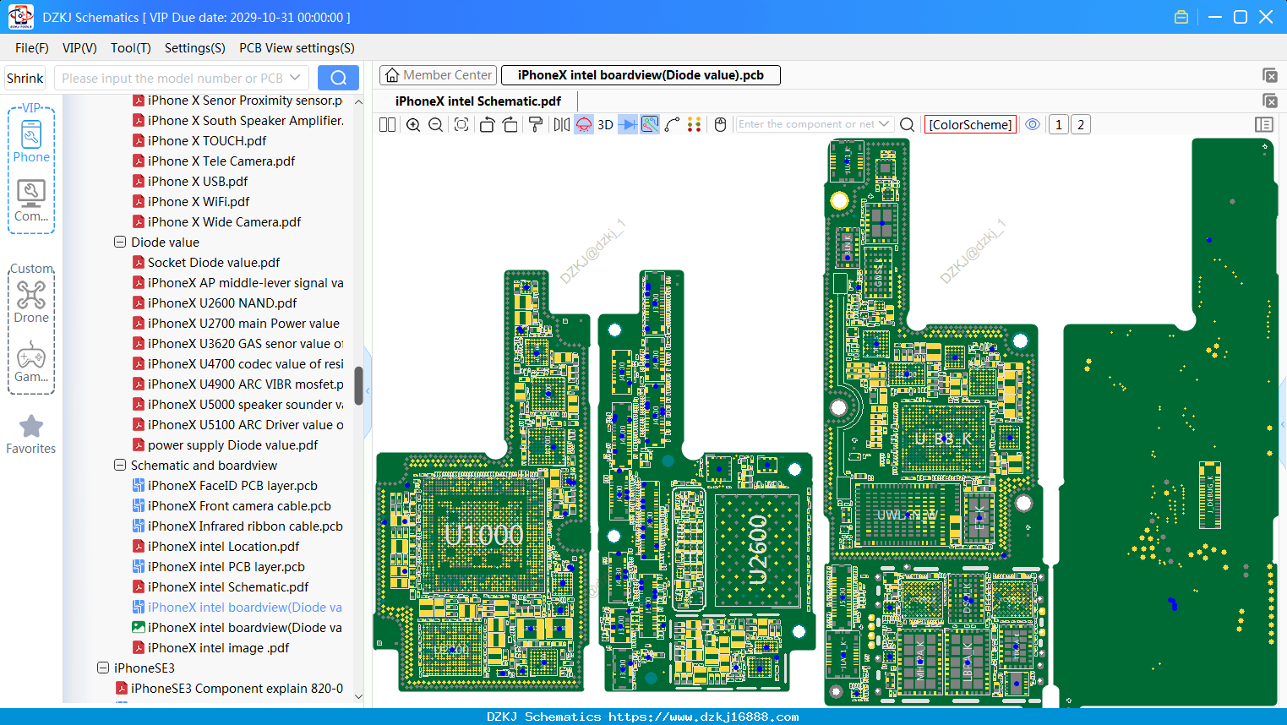Open the model number dropdown arrow
1287x725 pixels.
click(x=295, y=78)
